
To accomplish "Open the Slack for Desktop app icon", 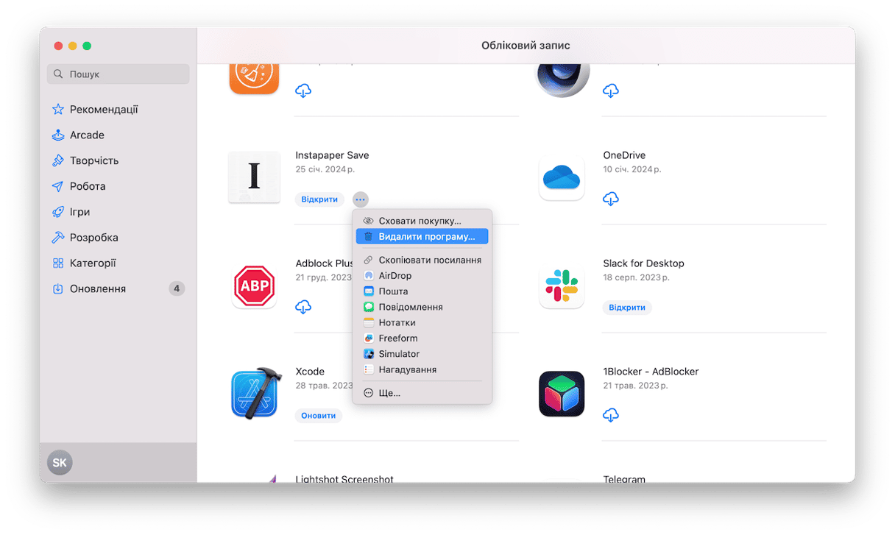I will tap(561, 286).
